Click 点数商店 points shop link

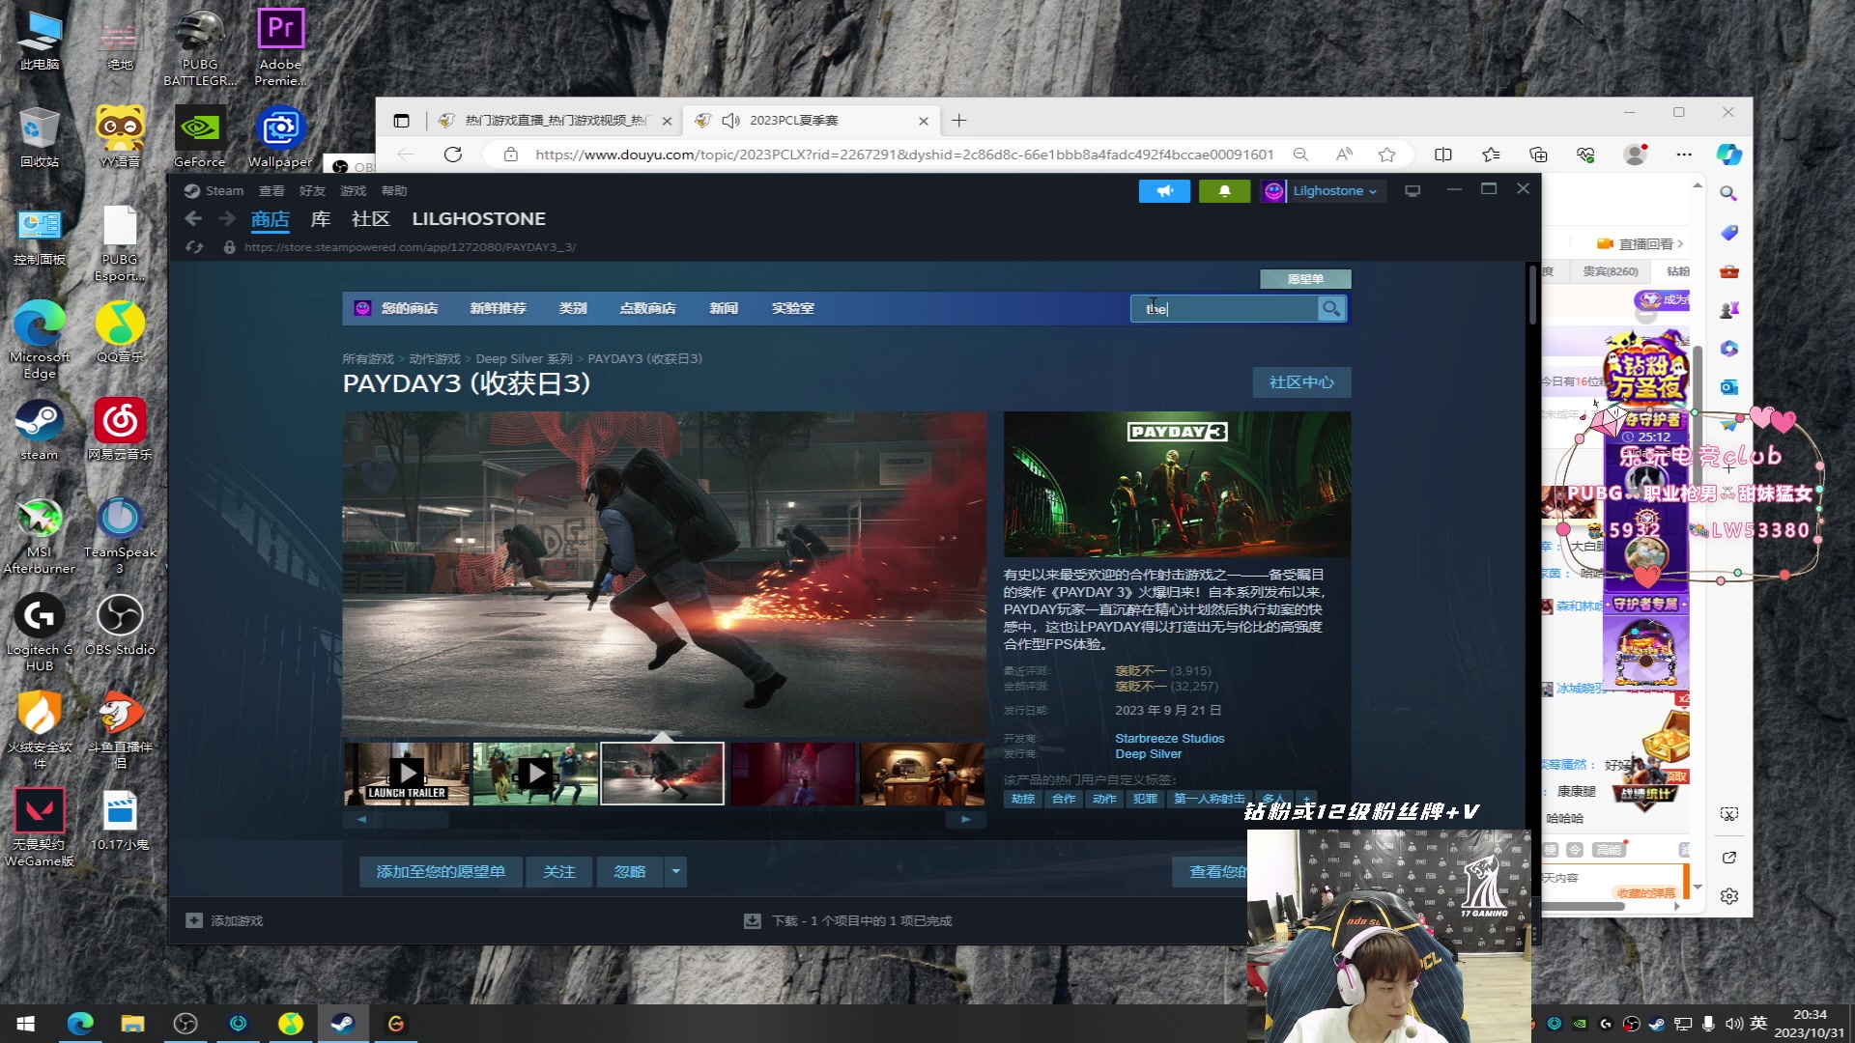pos(647,308)
